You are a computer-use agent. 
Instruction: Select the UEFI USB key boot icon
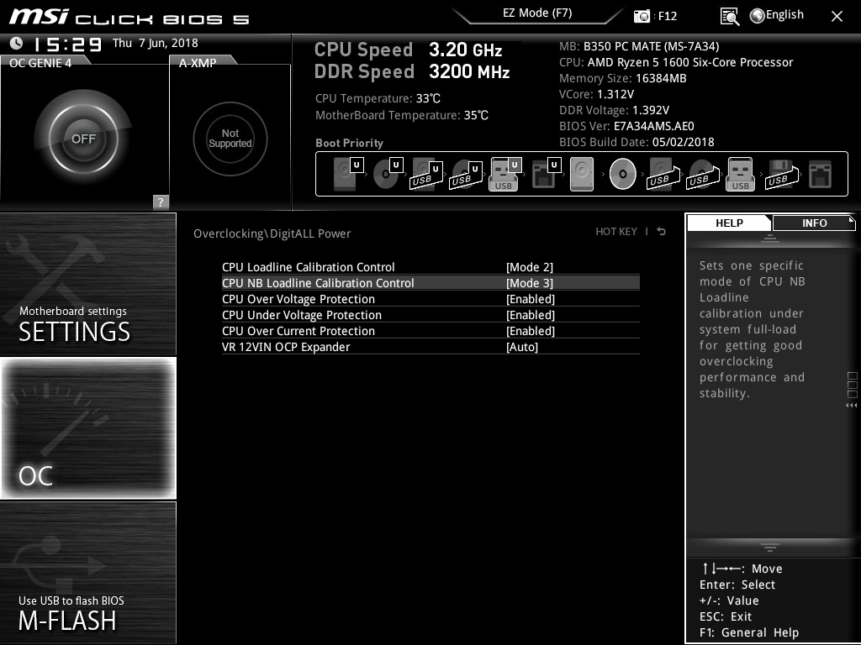click(504, 174)
